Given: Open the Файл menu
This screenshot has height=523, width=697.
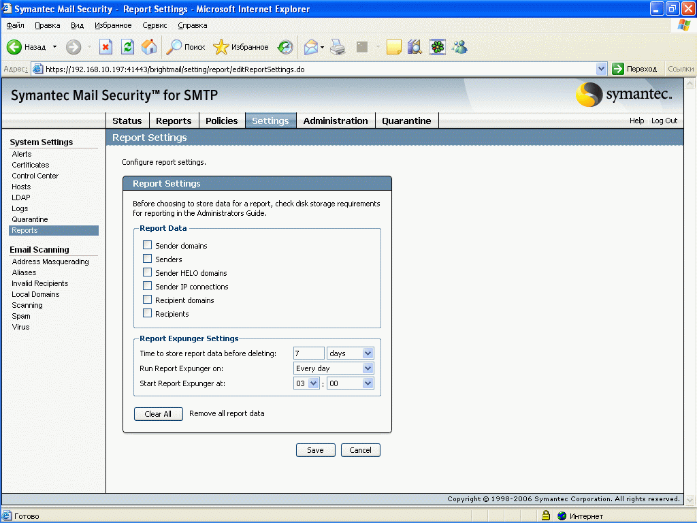Looking at the screenshot, I should pos(15,25).
